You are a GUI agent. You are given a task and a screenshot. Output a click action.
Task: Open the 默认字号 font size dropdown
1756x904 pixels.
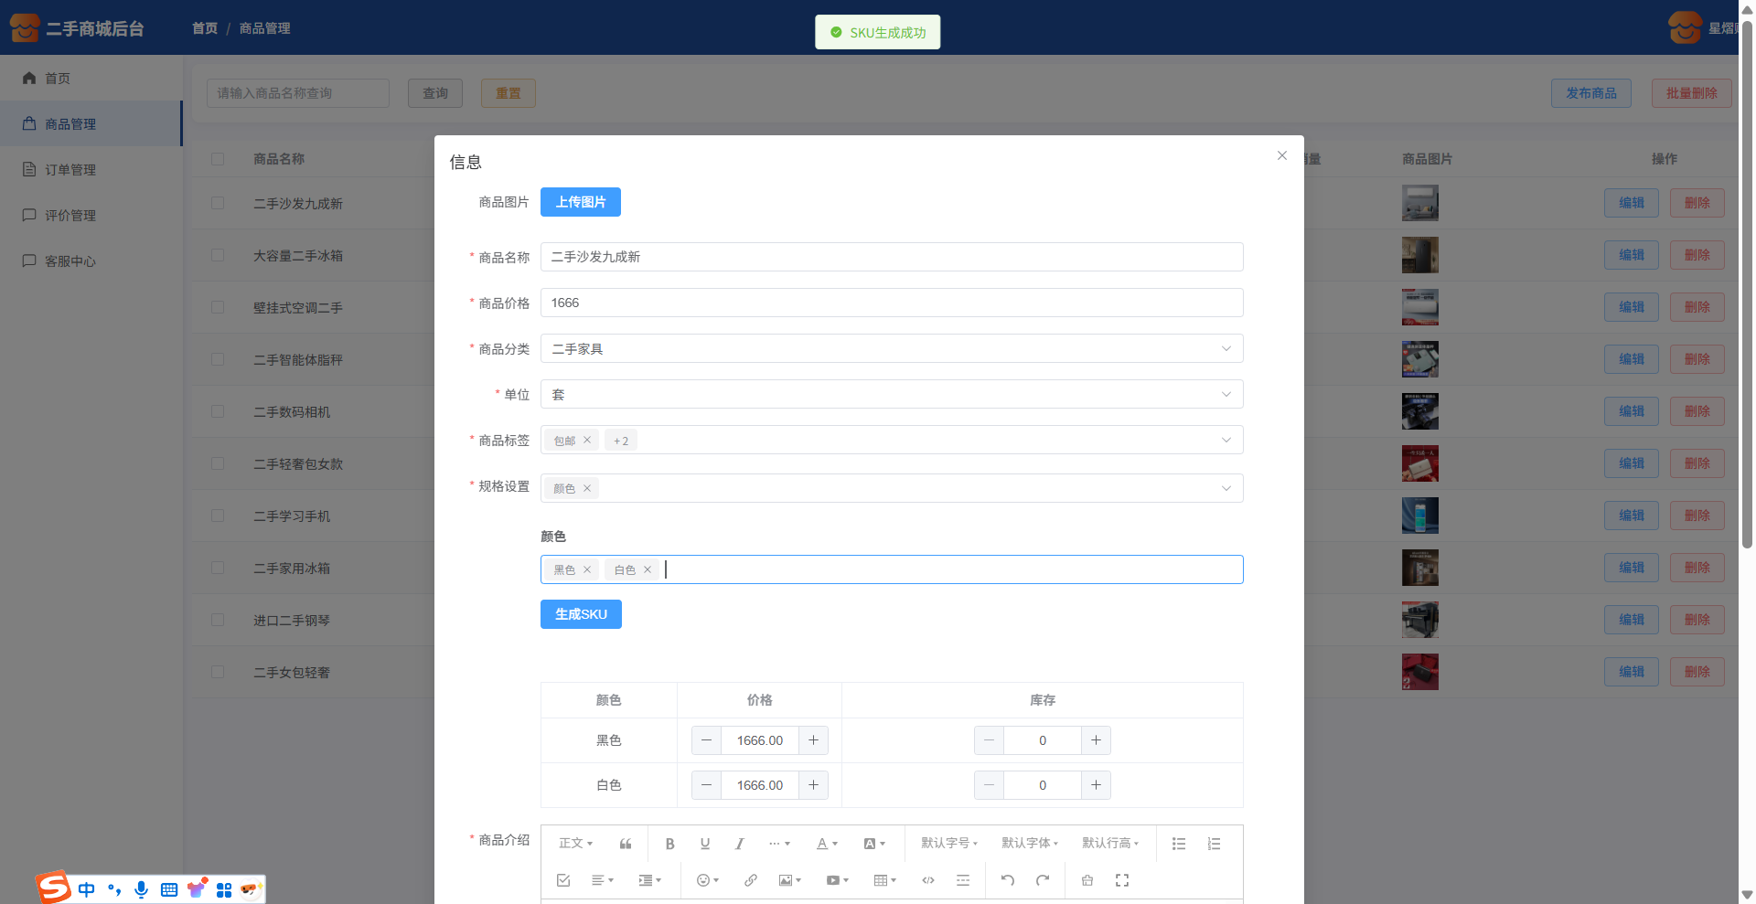coord(948,844)
